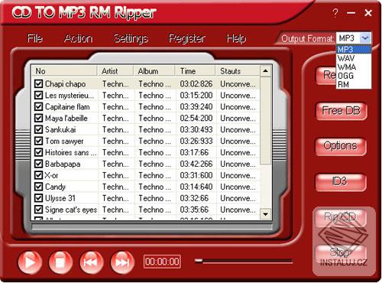This screenshot has width=382, height=283.
Task: Toggle the Capitaine flam checkbox
Action: click(38, 106)
